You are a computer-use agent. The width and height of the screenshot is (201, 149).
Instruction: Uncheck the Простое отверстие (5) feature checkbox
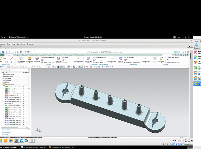pos(6,97)
